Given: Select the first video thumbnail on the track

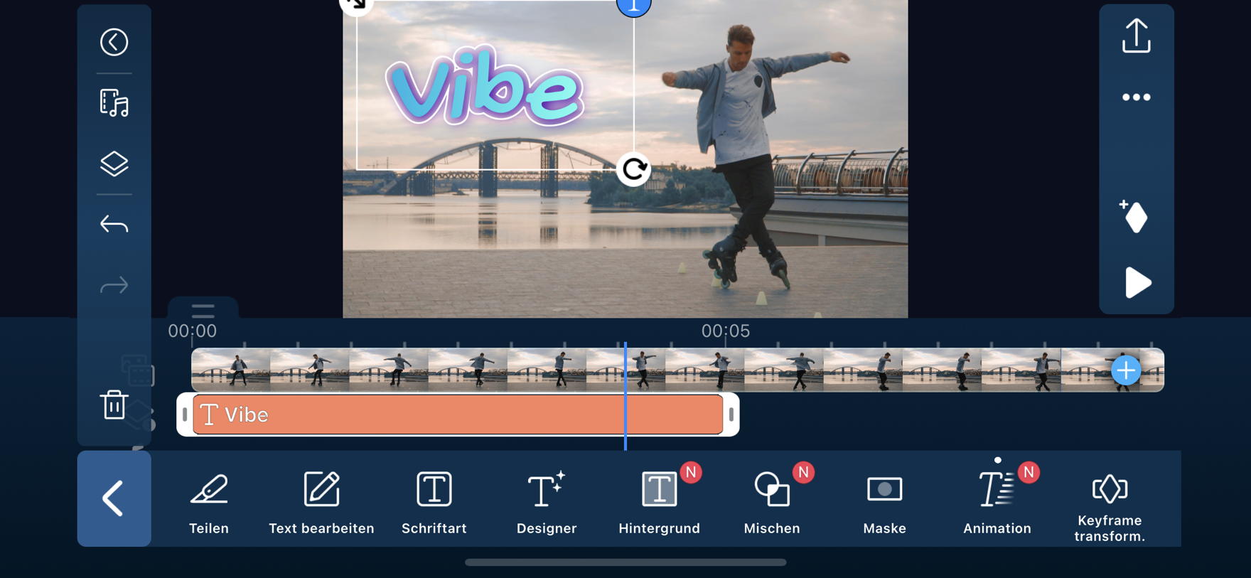Looking at the screenshot, I should coord(231,370).
